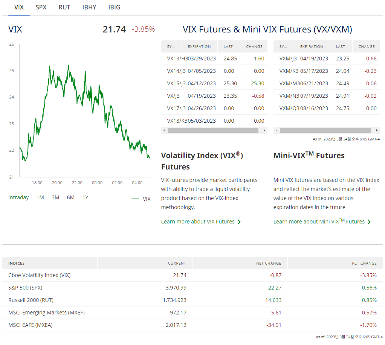Select VXM/Q3 futures row
The height and width of the screenshot is (345, 385).
327,108
